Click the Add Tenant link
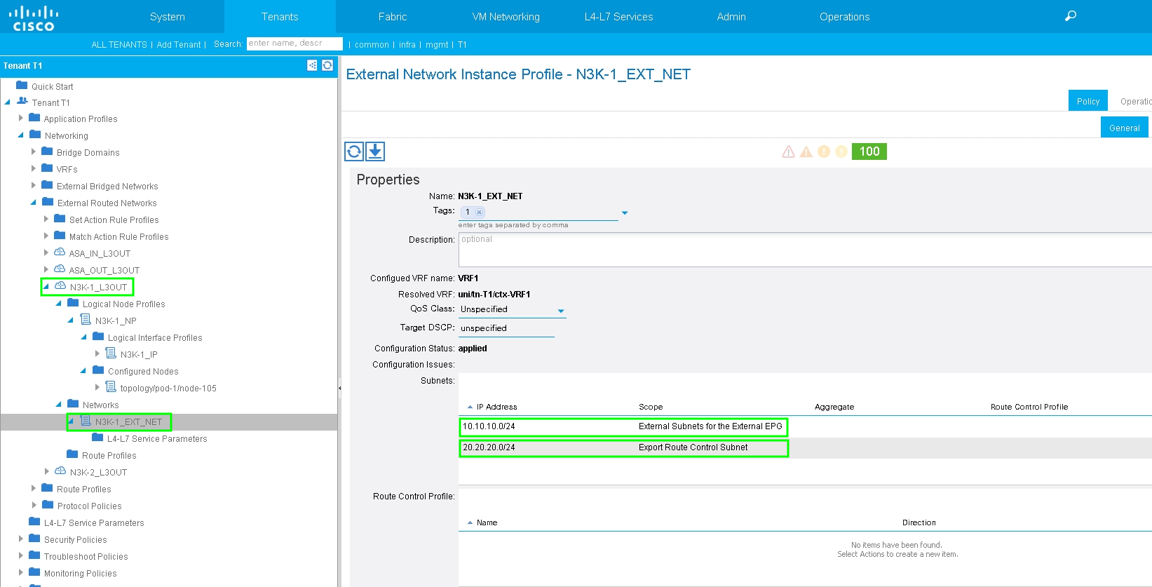 coord(178,44)
